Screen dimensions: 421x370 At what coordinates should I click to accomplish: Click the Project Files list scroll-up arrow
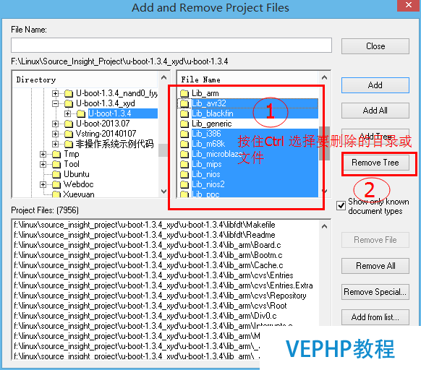pyautogui.click(x=324, y=226)
